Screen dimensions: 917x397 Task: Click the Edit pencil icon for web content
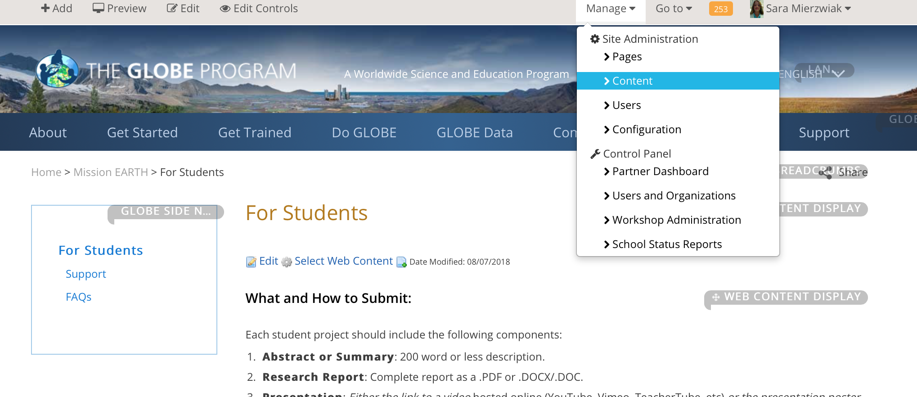251,262
